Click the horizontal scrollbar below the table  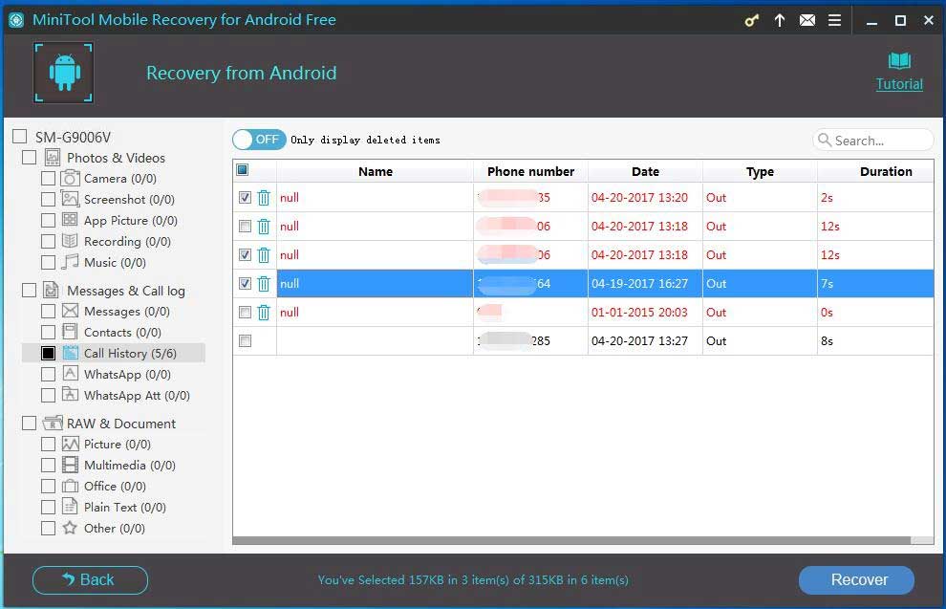[x=571, y=540]
